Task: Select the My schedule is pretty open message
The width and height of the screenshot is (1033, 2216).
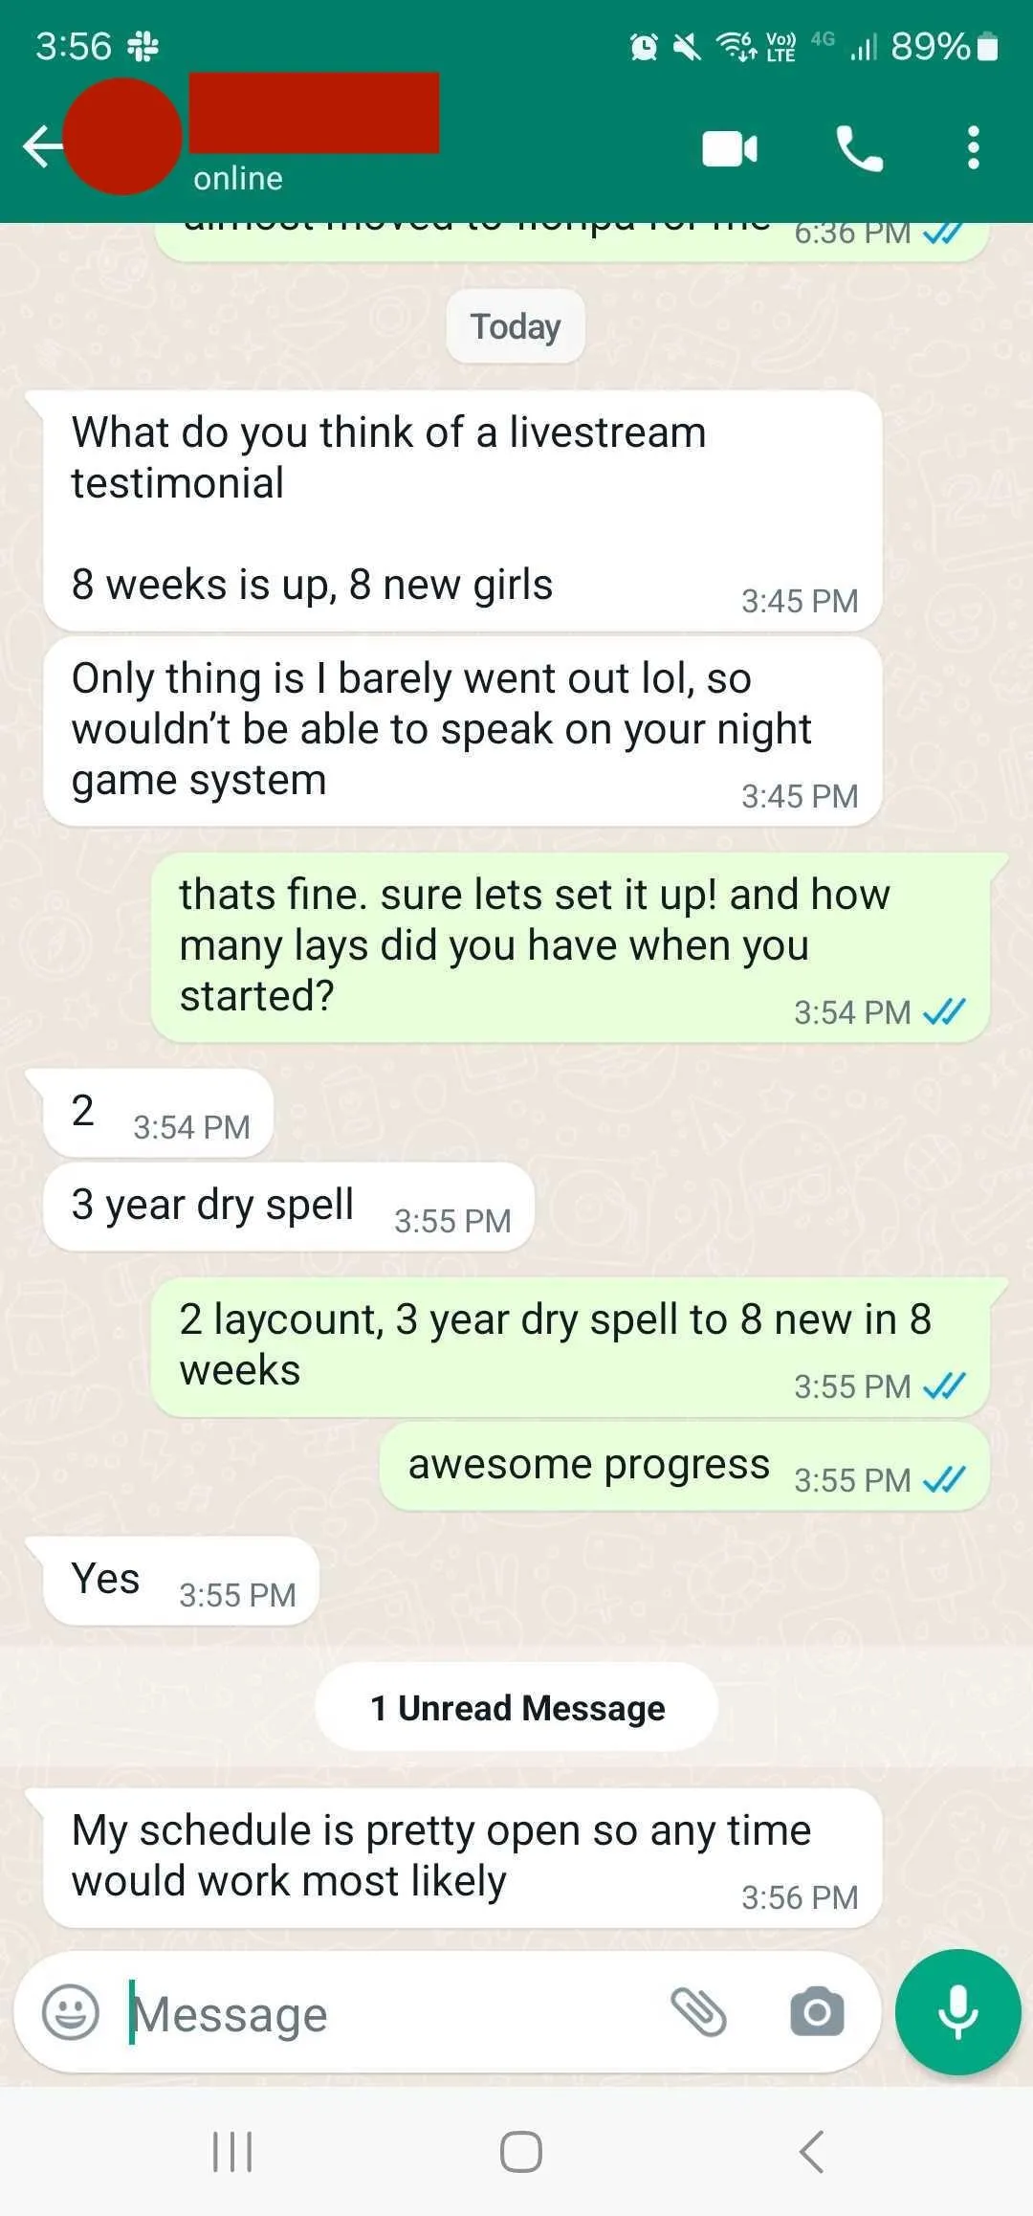Action: pos(462,1858)
